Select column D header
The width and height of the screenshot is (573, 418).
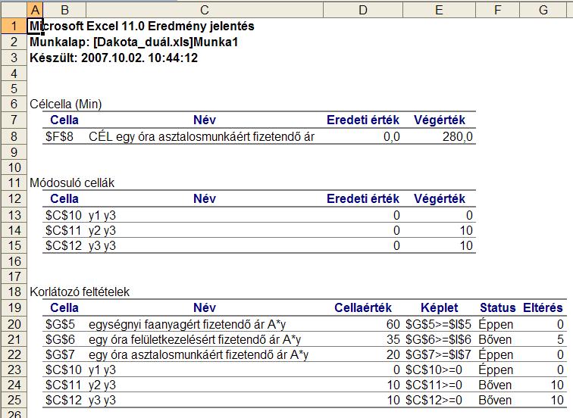[363, 10]
